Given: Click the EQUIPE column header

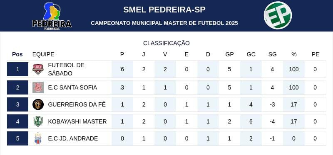Looking at the screenshot, I should [43, 54].
